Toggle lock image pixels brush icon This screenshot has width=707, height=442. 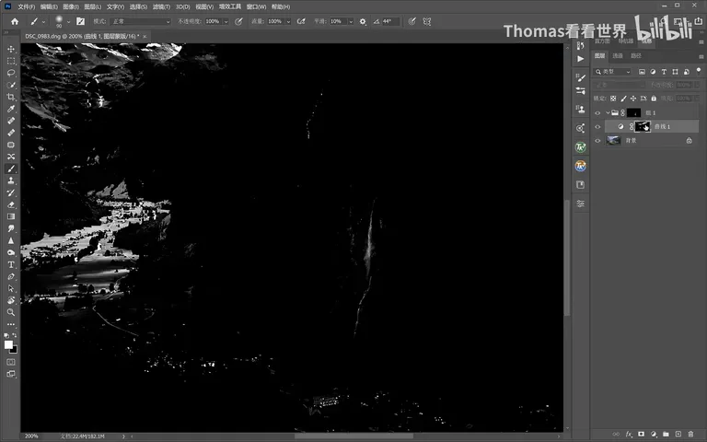tap(623, 99)
